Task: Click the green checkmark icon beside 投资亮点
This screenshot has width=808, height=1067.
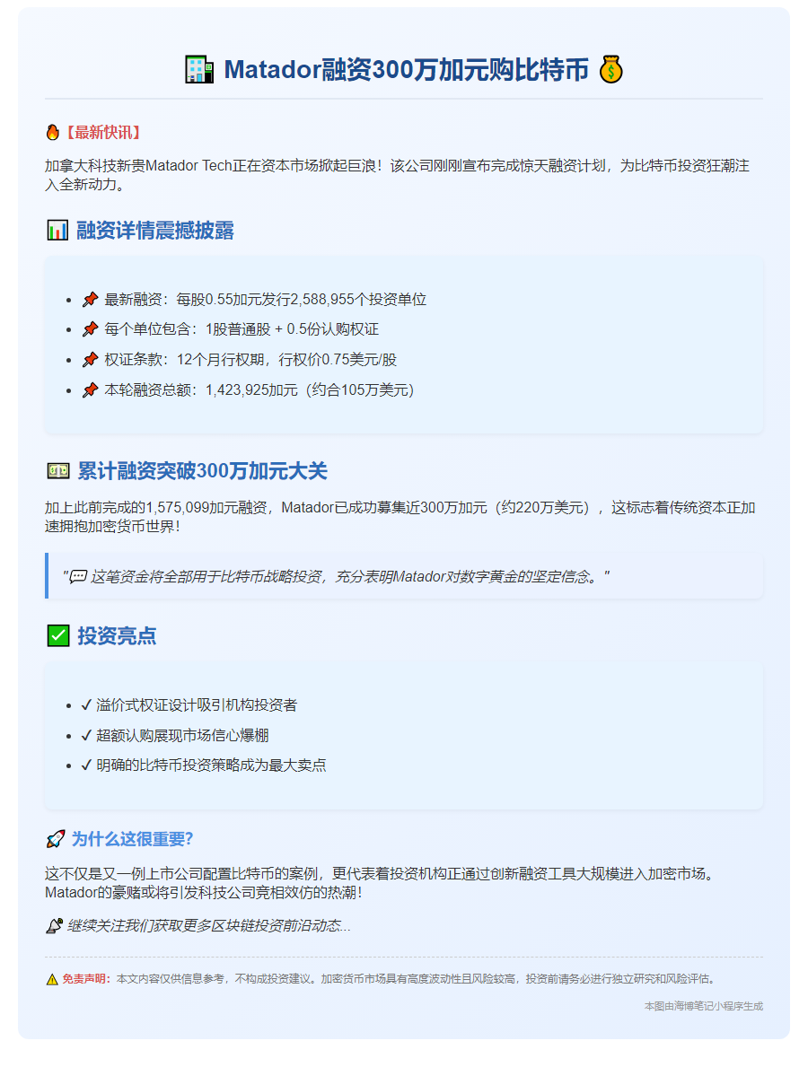Action: (x=57, y=635)
